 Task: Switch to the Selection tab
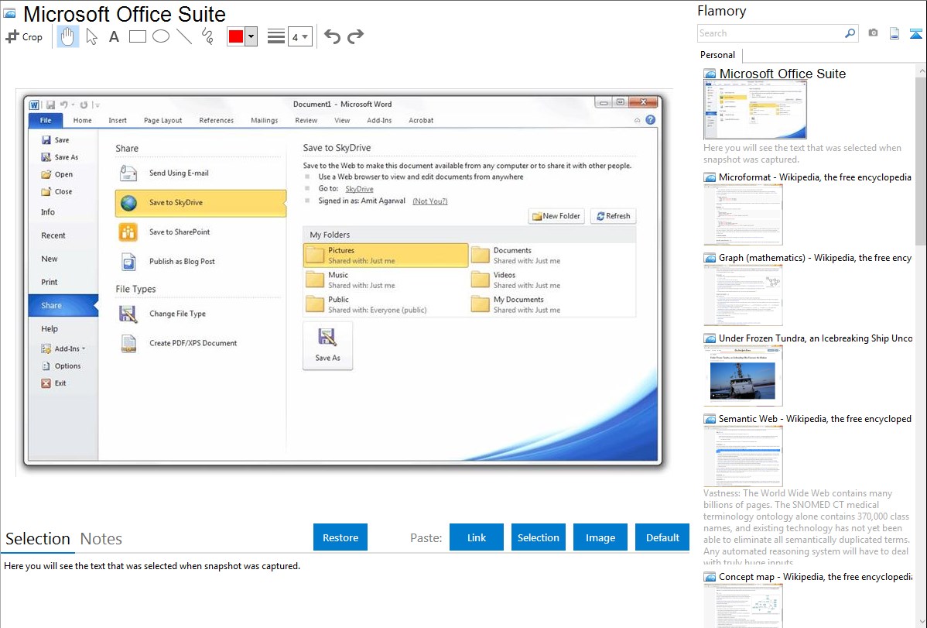click(38, 539)
